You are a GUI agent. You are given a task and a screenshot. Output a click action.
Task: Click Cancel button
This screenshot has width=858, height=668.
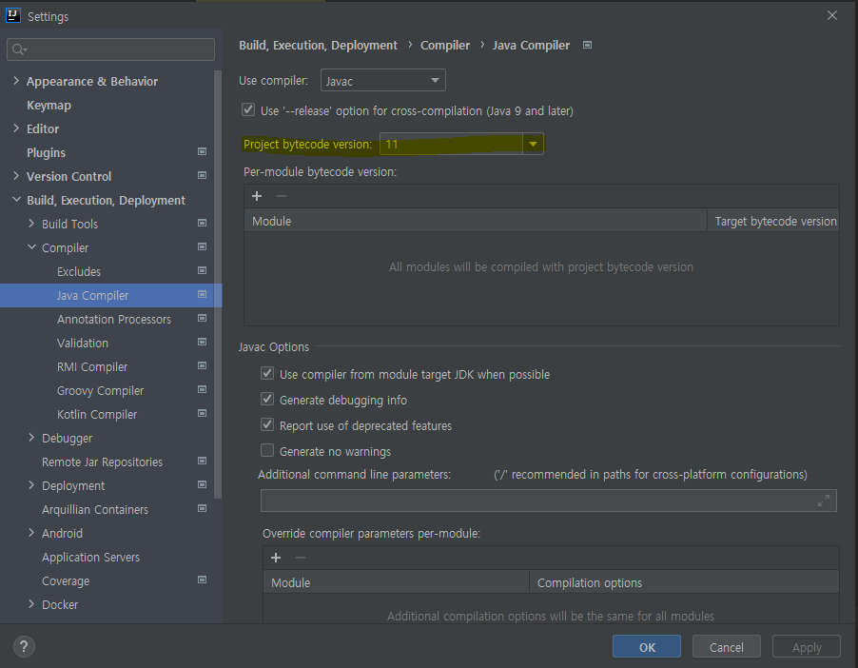pyautogui.click(x=726, y=647)
